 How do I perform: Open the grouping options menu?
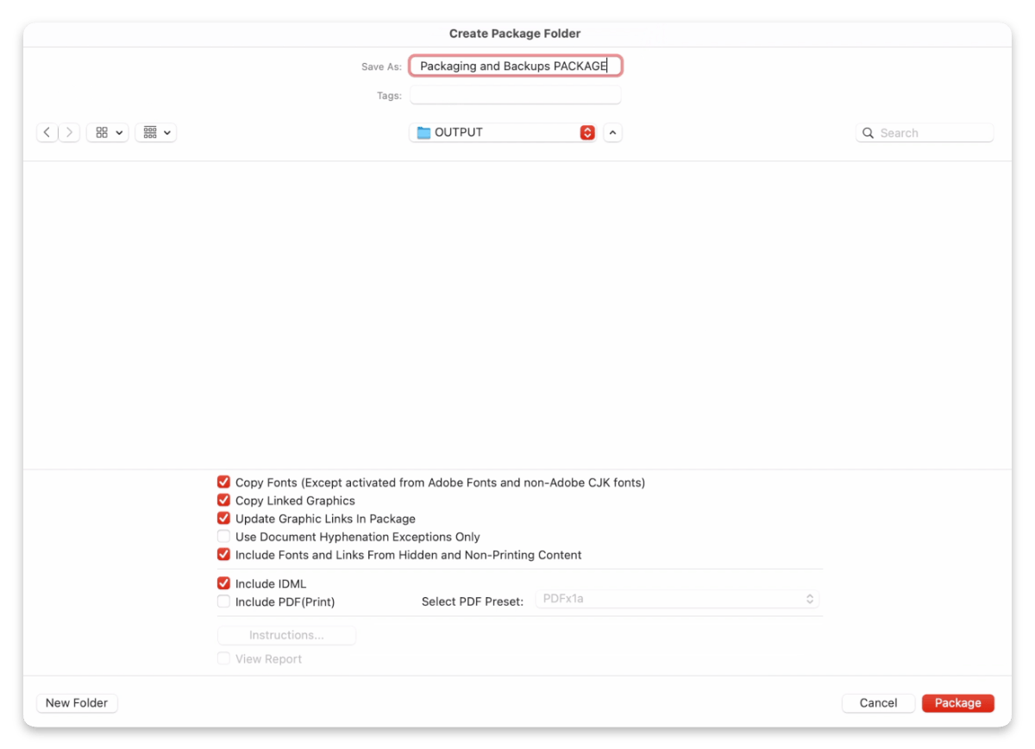pyautogui.click(x=156, y=133)
